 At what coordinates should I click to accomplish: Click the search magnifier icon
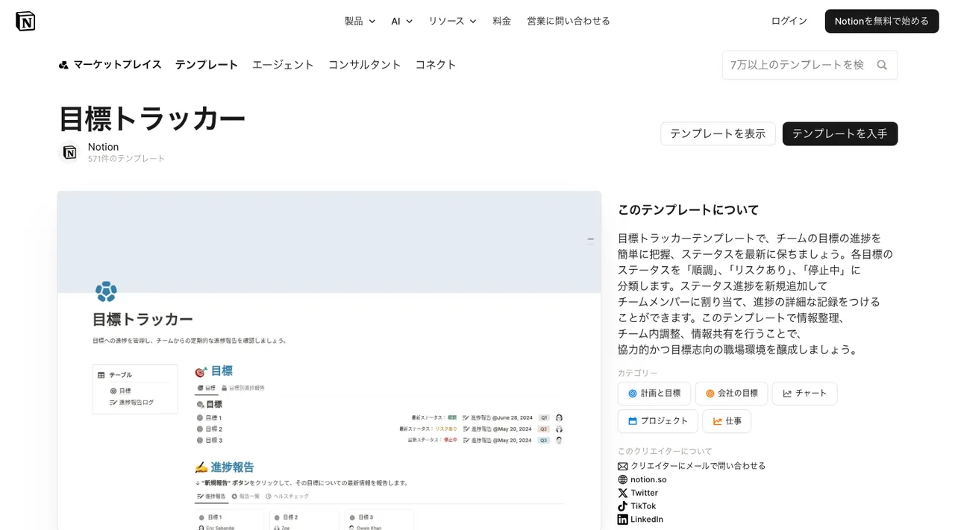(882, 65)
